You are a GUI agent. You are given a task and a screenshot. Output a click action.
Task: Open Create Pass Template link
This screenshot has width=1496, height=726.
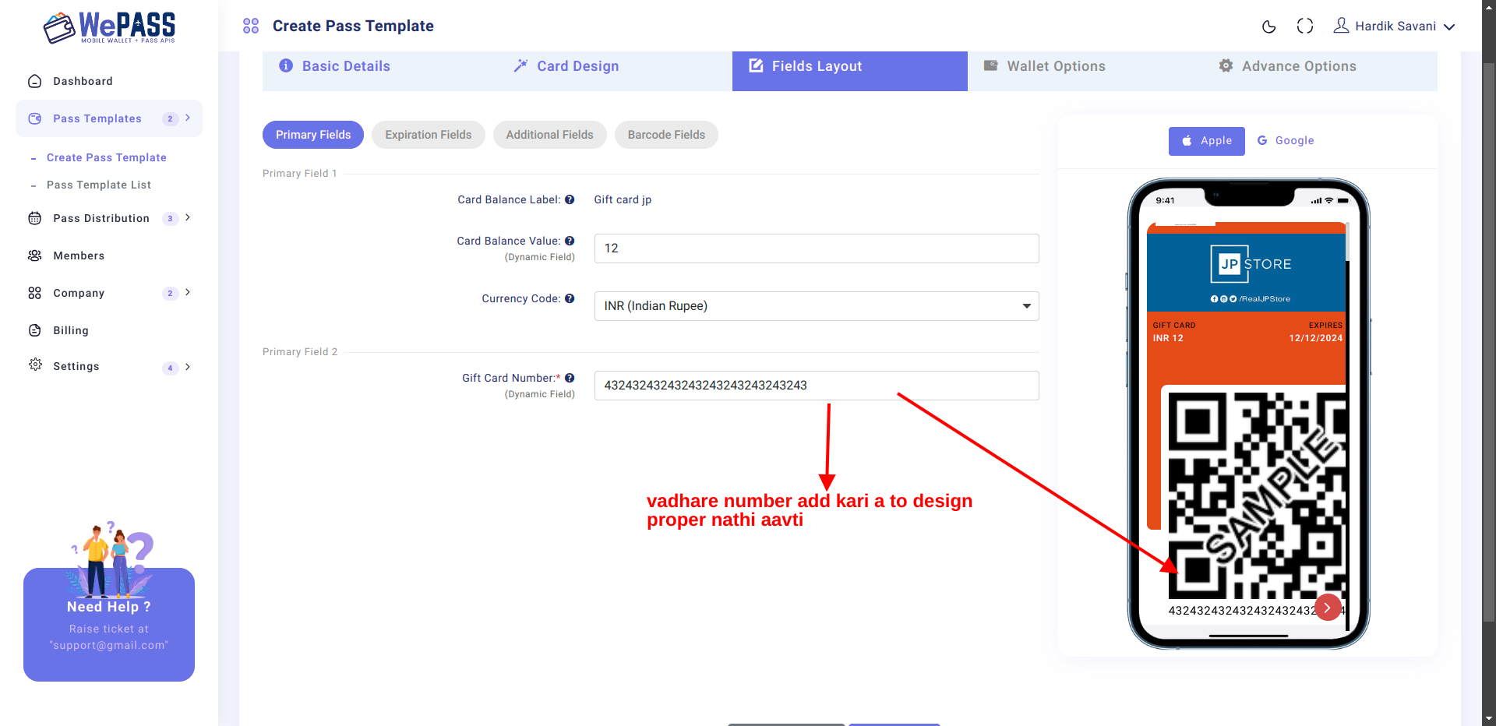point(107,157)
